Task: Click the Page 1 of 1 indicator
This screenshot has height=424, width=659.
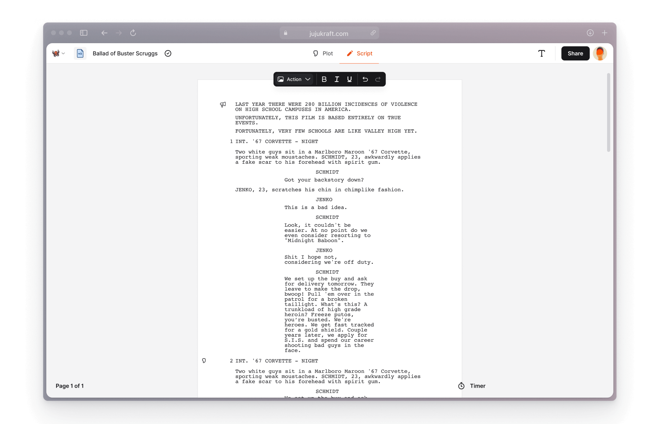Action: pos(70,386)
